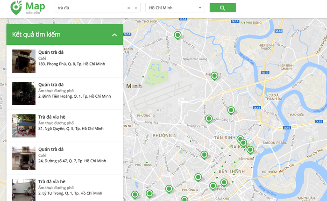Click 'HIỆP BÌNH PHƯỚC' map label
Image resolution: width=327 pixels, height=201 pixels.
[266, 47]
